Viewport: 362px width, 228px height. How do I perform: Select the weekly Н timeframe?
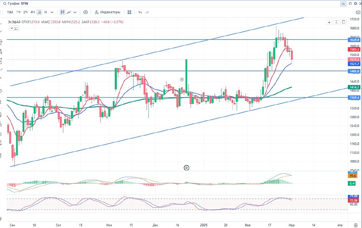pos(46,12)
